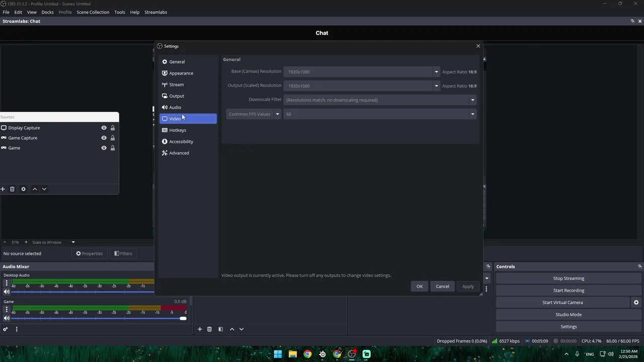This screenshot has height=362, width=644.
Task: Lock the Display Capture source
Action: coord(113,128)
